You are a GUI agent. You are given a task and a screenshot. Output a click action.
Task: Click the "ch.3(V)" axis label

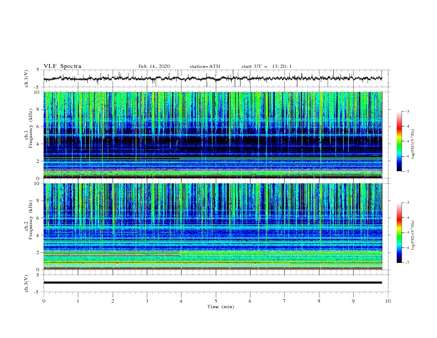click(x=26, y=283)
